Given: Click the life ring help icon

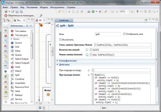Looking at the screenshot, I should tap(6, 15).
